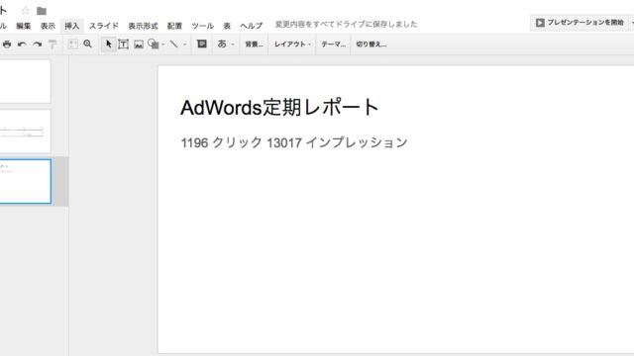
Task: Add a comment with the comment icon
Action: point(202,44)
